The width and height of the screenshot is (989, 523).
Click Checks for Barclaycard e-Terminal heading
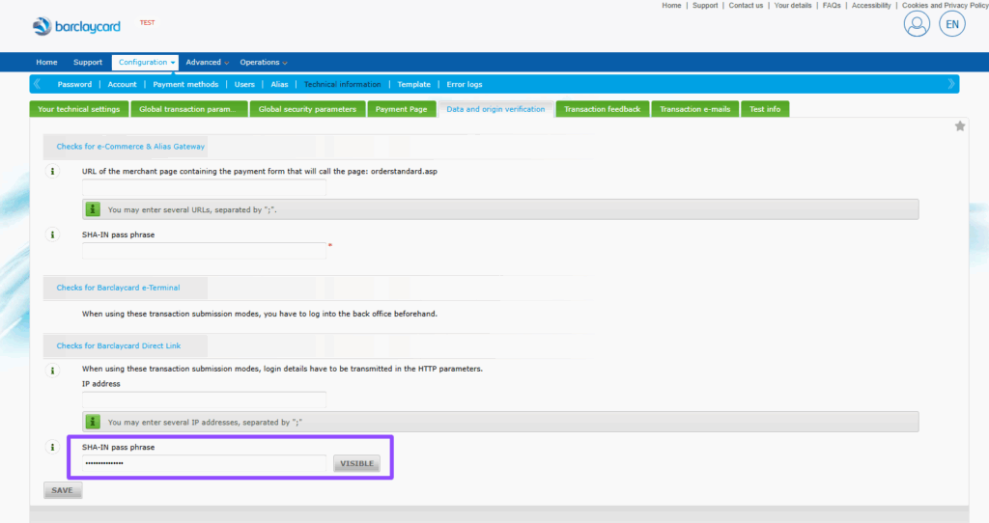(x=118, y=288)
